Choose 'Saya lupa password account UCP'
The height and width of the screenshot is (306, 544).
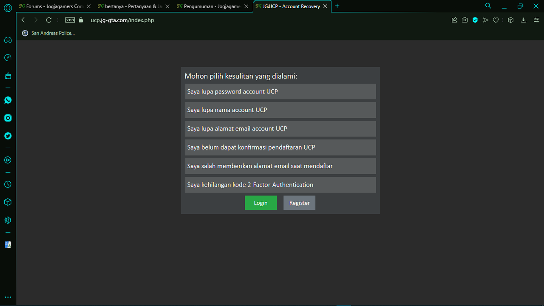coord(280,91)
